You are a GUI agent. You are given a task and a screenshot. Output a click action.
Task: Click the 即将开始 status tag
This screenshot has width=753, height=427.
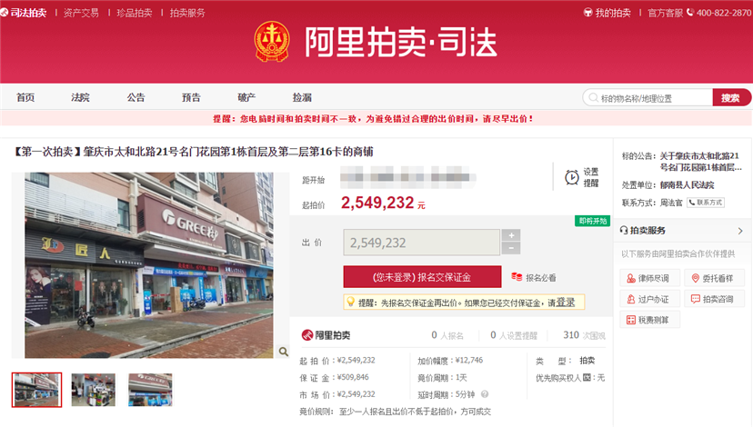click(x=593, y=221)
